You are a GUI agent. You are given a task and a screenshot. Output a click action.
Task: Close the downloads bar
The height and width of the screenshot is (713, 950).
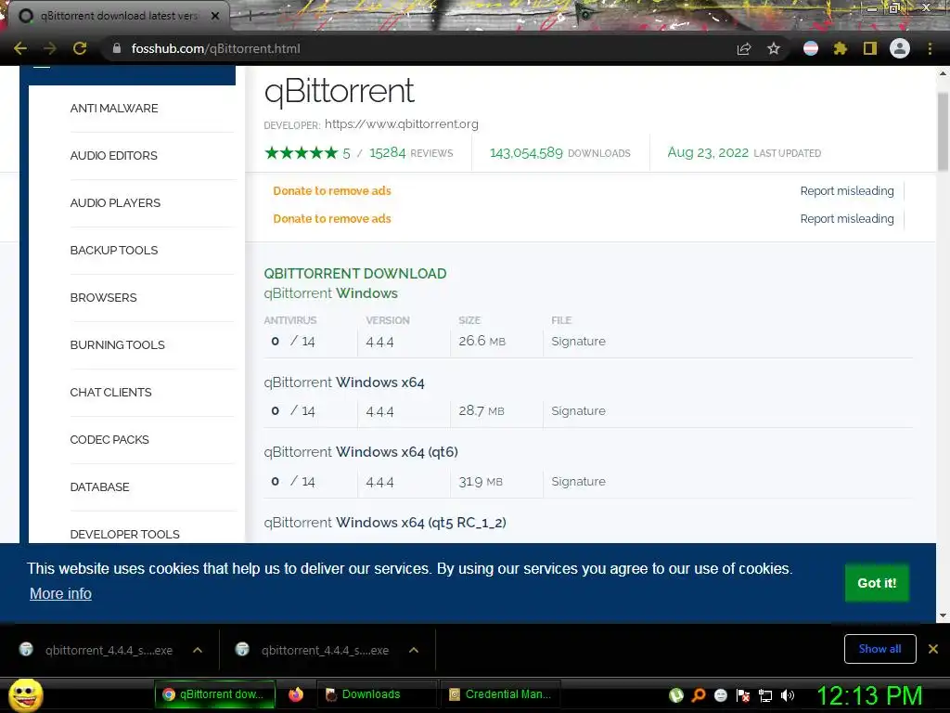933,649
